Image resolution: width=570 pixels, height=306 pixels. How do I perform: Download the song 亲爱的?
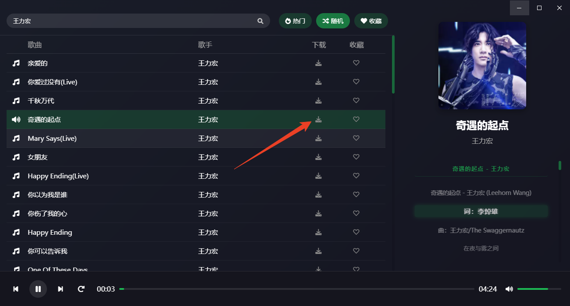(318, 63)
